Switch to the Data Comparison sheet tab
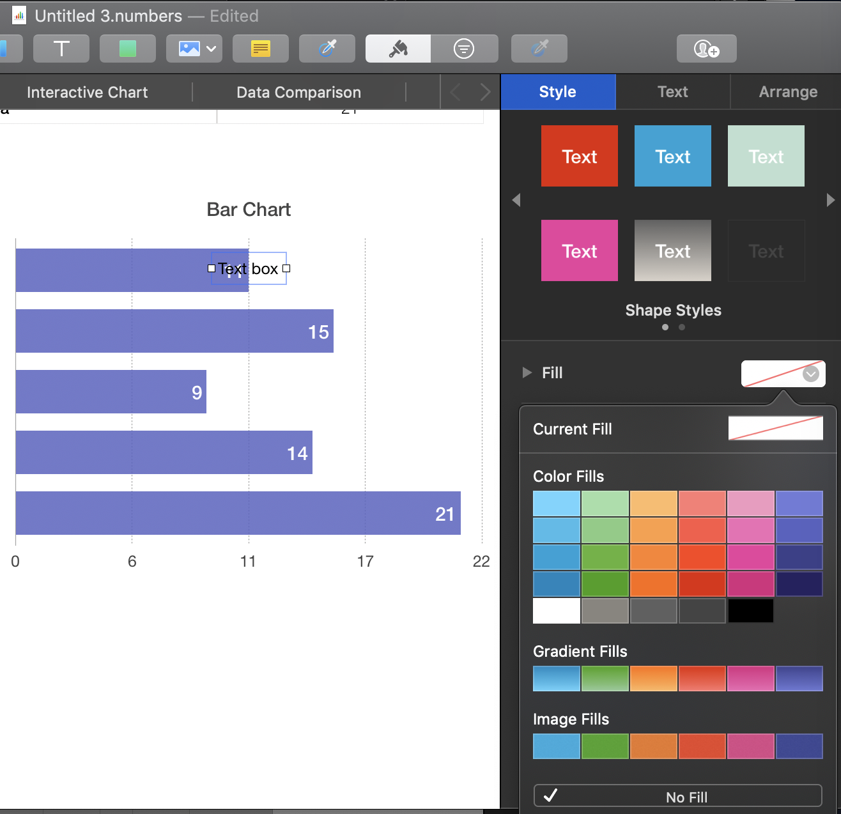Viewport: 841px width, 814px height. pos(299,93)
